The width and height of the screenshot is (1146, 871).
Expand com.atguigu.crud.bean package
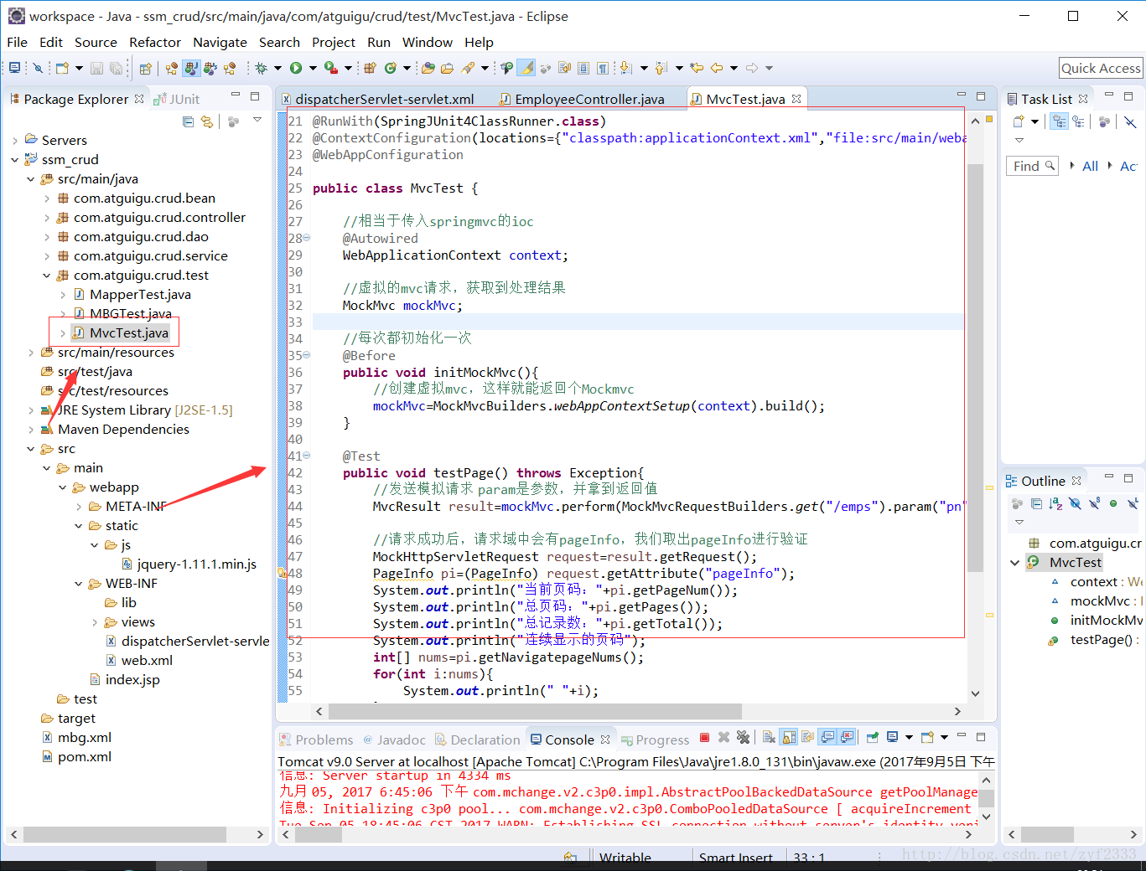click(46, 198)
